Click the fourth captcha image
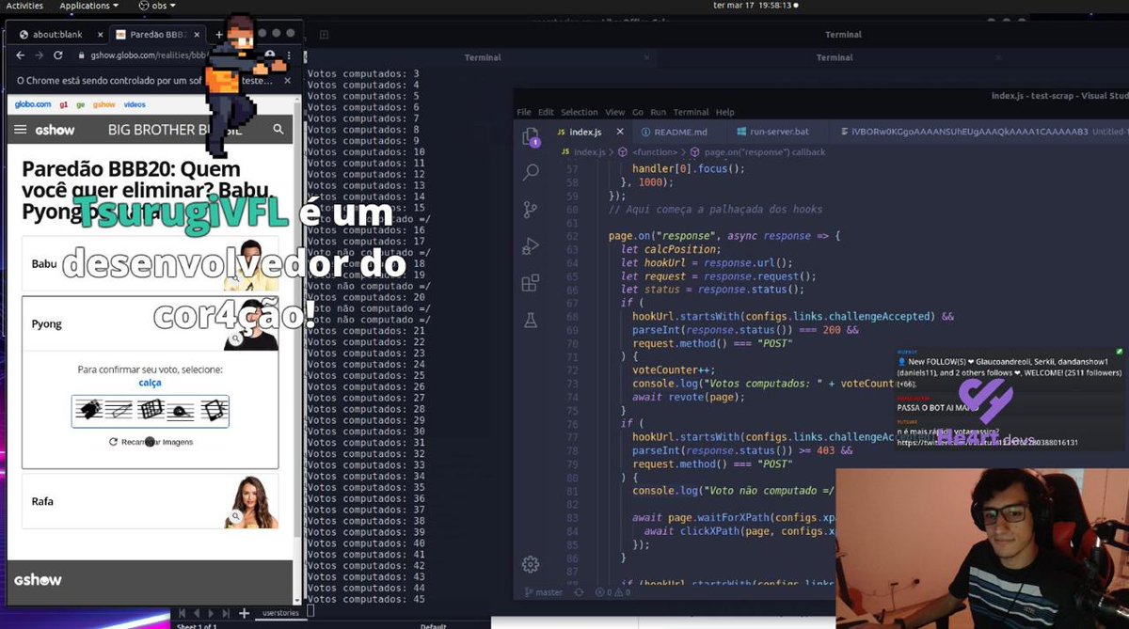 coord(181,410)
